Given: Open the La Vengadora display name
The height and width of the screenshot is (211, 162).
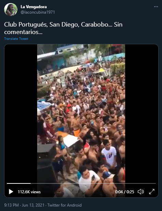Looking at the screenshot, I should pyautogui.click(x=33, y=7).
